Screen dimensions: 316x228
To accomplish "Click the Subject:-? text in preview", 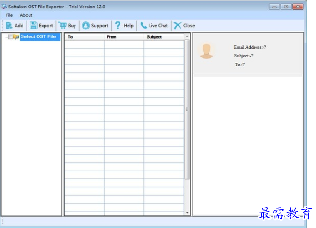I will [244, 56].
